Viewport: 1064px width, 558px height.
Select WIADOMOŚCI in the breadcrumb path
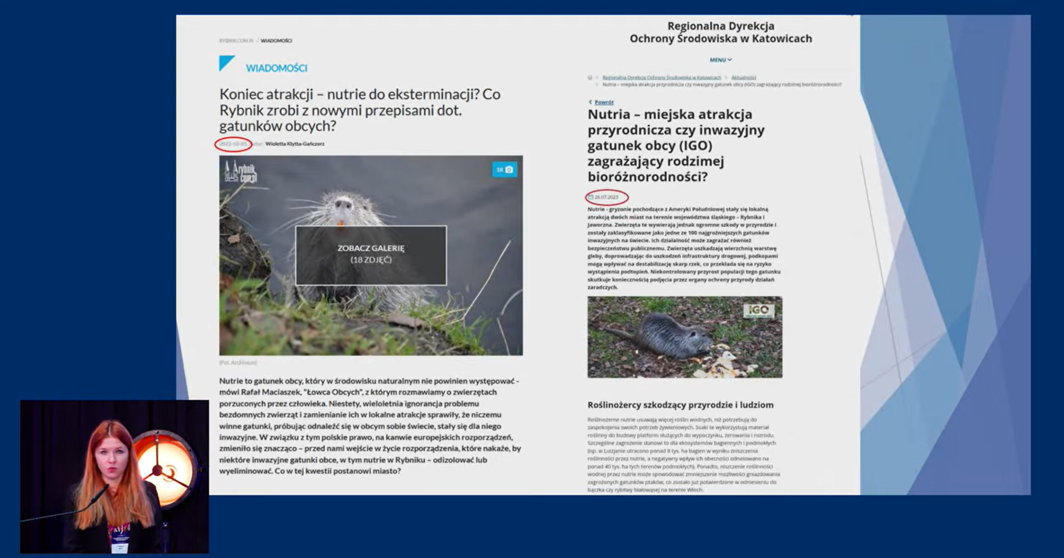[x=276, y=40]
